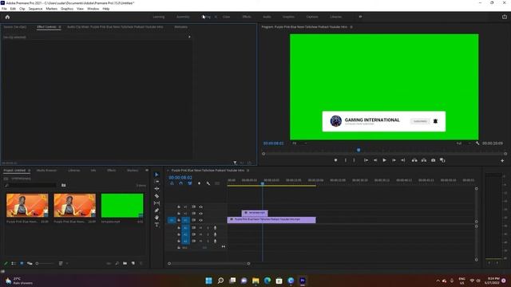Toggle lock on top video track
This screenshot has width=511, height=287.
tap(179, 207)
